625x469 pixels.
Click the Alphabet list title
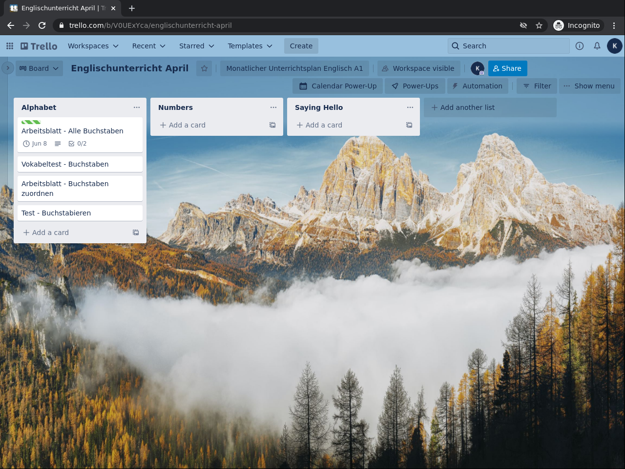point(39,107)
